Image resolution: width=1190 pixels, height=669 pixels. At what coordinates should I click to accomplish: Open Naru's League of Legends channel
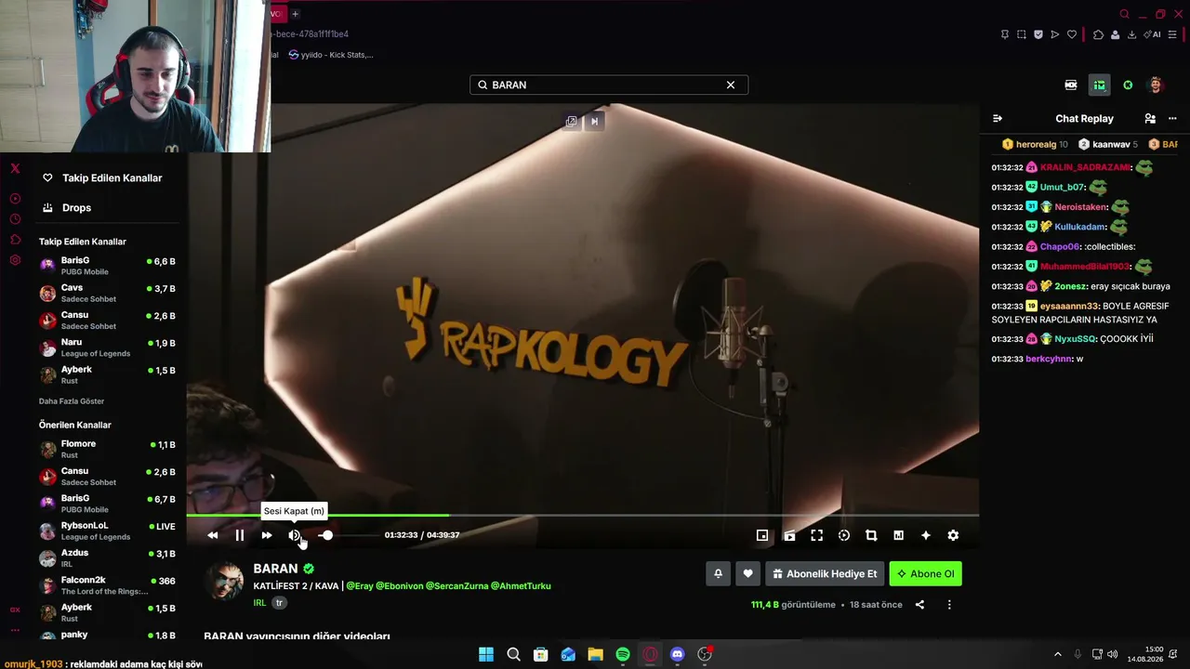[107, 348]
